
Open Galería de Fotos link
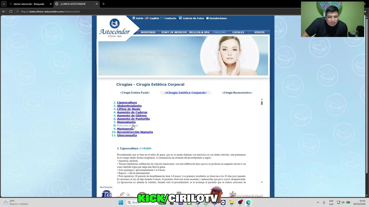[x=193, y=18]
